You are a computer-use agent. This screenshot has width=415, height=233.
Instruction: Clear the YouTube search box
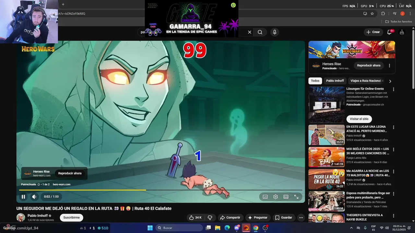(x=250, y=32)
